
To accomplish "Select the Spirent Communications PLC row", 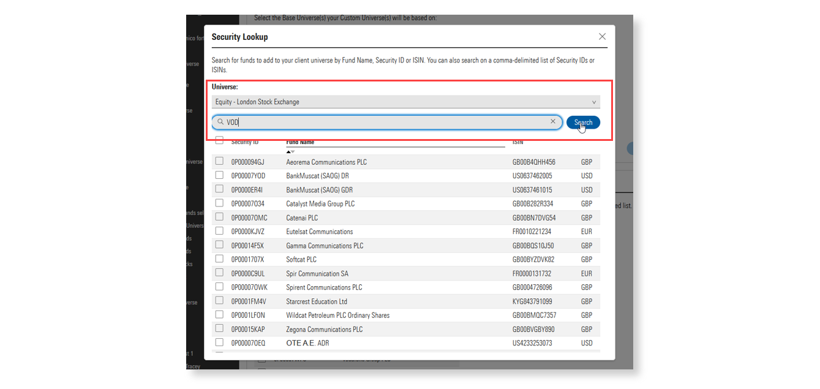I will click(324, 287).
